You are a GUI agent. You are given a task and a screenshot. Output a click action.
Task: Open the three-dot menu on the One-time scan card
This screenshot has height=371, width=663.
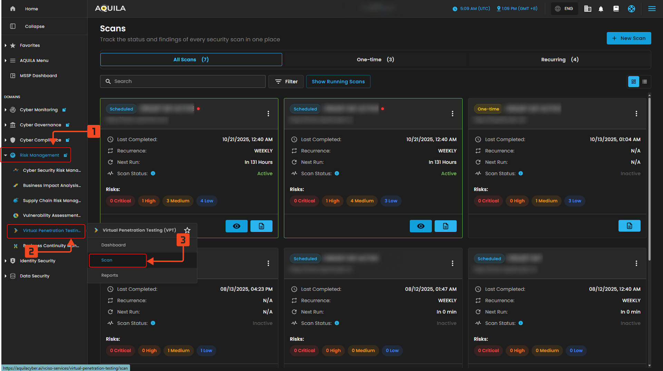[636, 114]
